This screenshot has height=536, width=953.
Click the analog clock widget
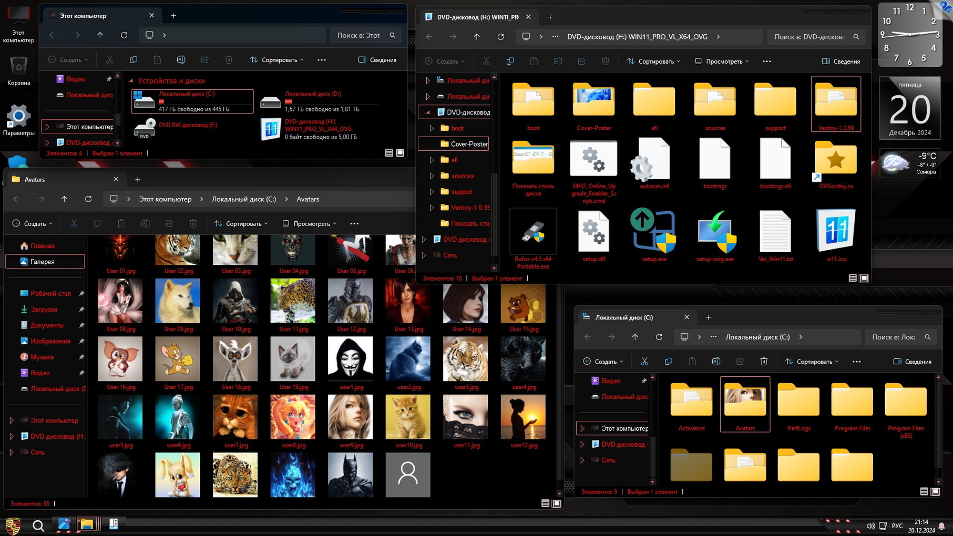pos(910,35)
